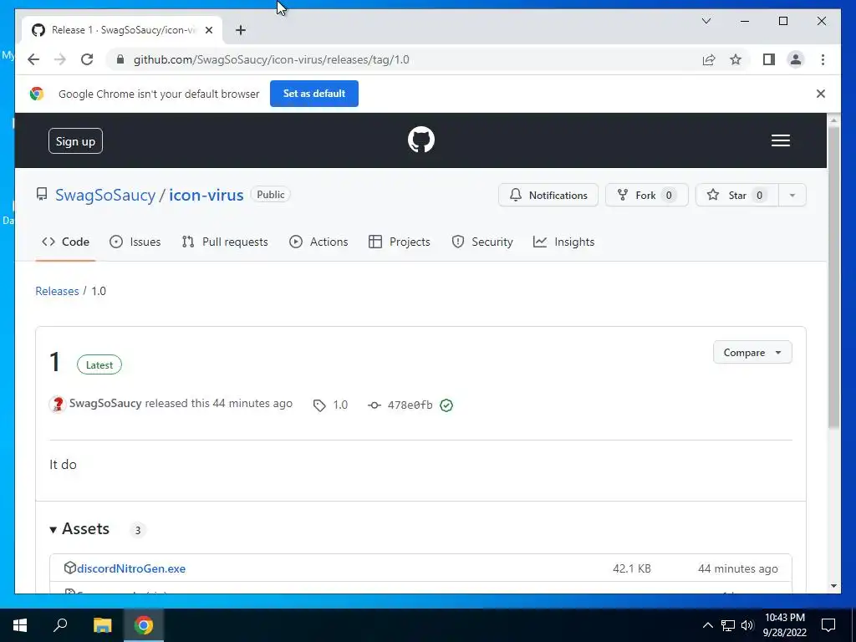Open the icon-virus repository link
The width and height of the screenshot is (856, 642).
pyautogui.click(x=206, y=195)
